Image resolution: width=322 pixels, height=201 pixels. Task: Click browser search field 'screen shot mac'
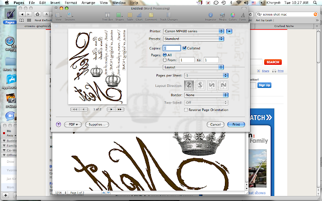pos(287,15)
